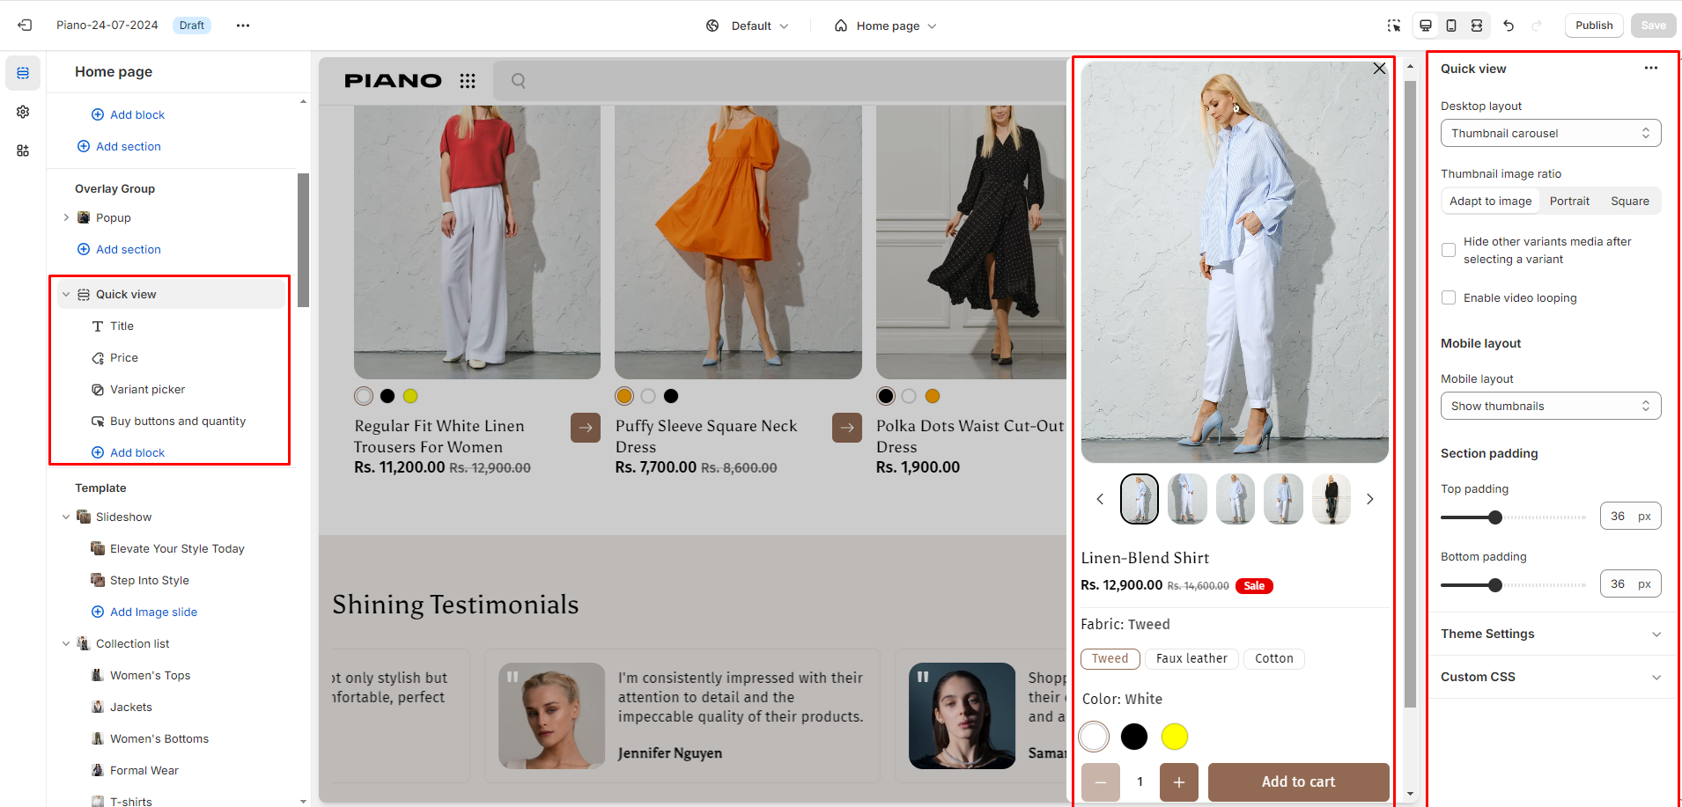Click next thumbnail carousel arrow
Image resolution: width=1682 pixels, height=807 pixels.
(1369, 499)
